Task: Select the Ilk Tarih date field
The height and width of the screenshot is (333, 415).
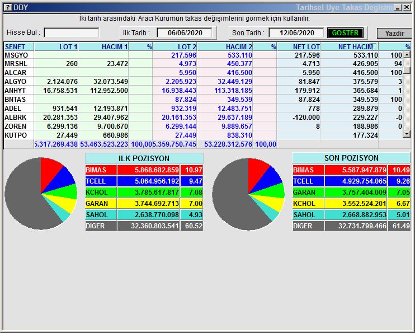Action: 184,33
